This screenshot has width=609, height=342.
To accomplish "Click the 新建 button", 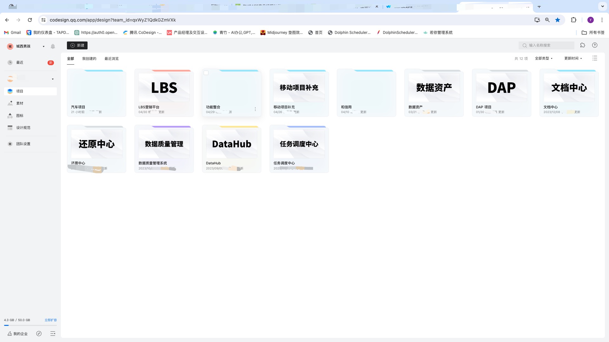I will coord(77,45).
